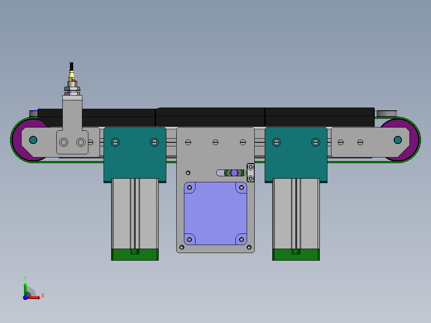Image resolution: width=431 pixels, height=323 pixels.
Task: Select the right pulley's teal axle
Action: tap(398, 140)
